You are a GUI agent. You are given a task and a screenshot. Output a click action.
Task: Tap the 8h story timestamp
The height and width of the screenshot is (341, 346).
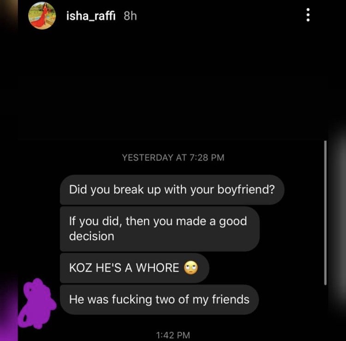click(x=130, y=16)
